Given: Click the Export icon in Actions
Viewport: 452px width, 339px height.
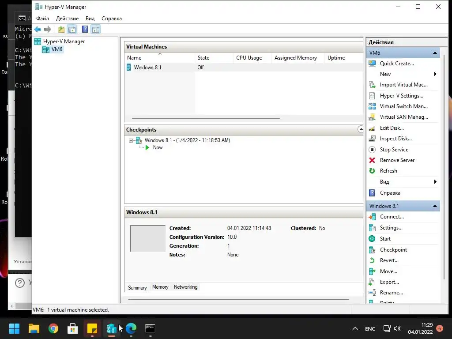Looking at the screenshot, I should coord(372,282).
